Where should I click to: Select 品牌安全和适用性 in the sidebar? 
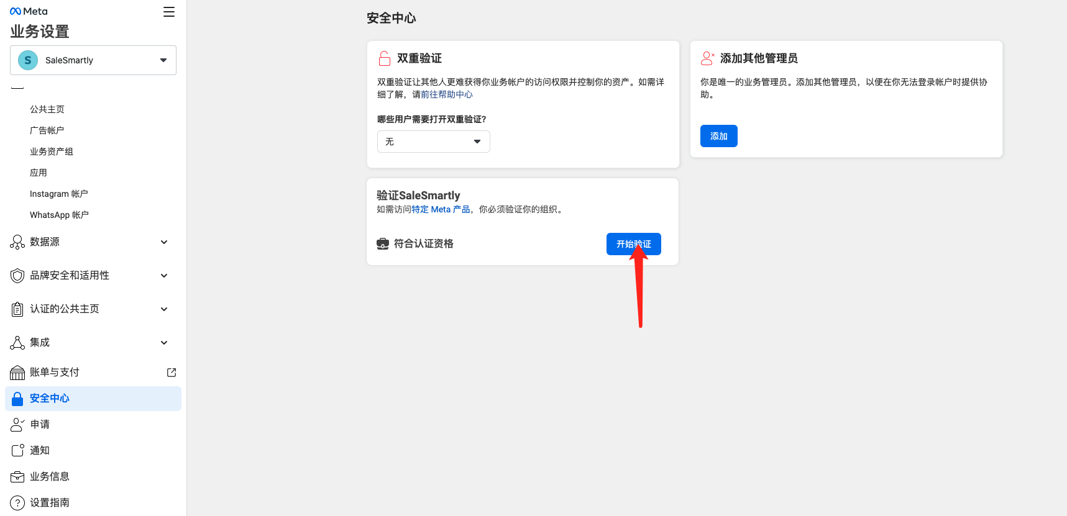[70, 276]
